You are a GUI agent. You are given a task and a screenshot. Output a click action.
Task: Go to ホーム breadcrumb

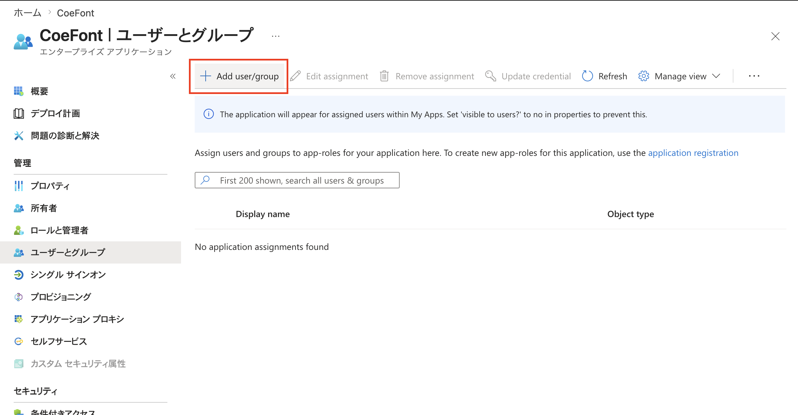point(28,13)
